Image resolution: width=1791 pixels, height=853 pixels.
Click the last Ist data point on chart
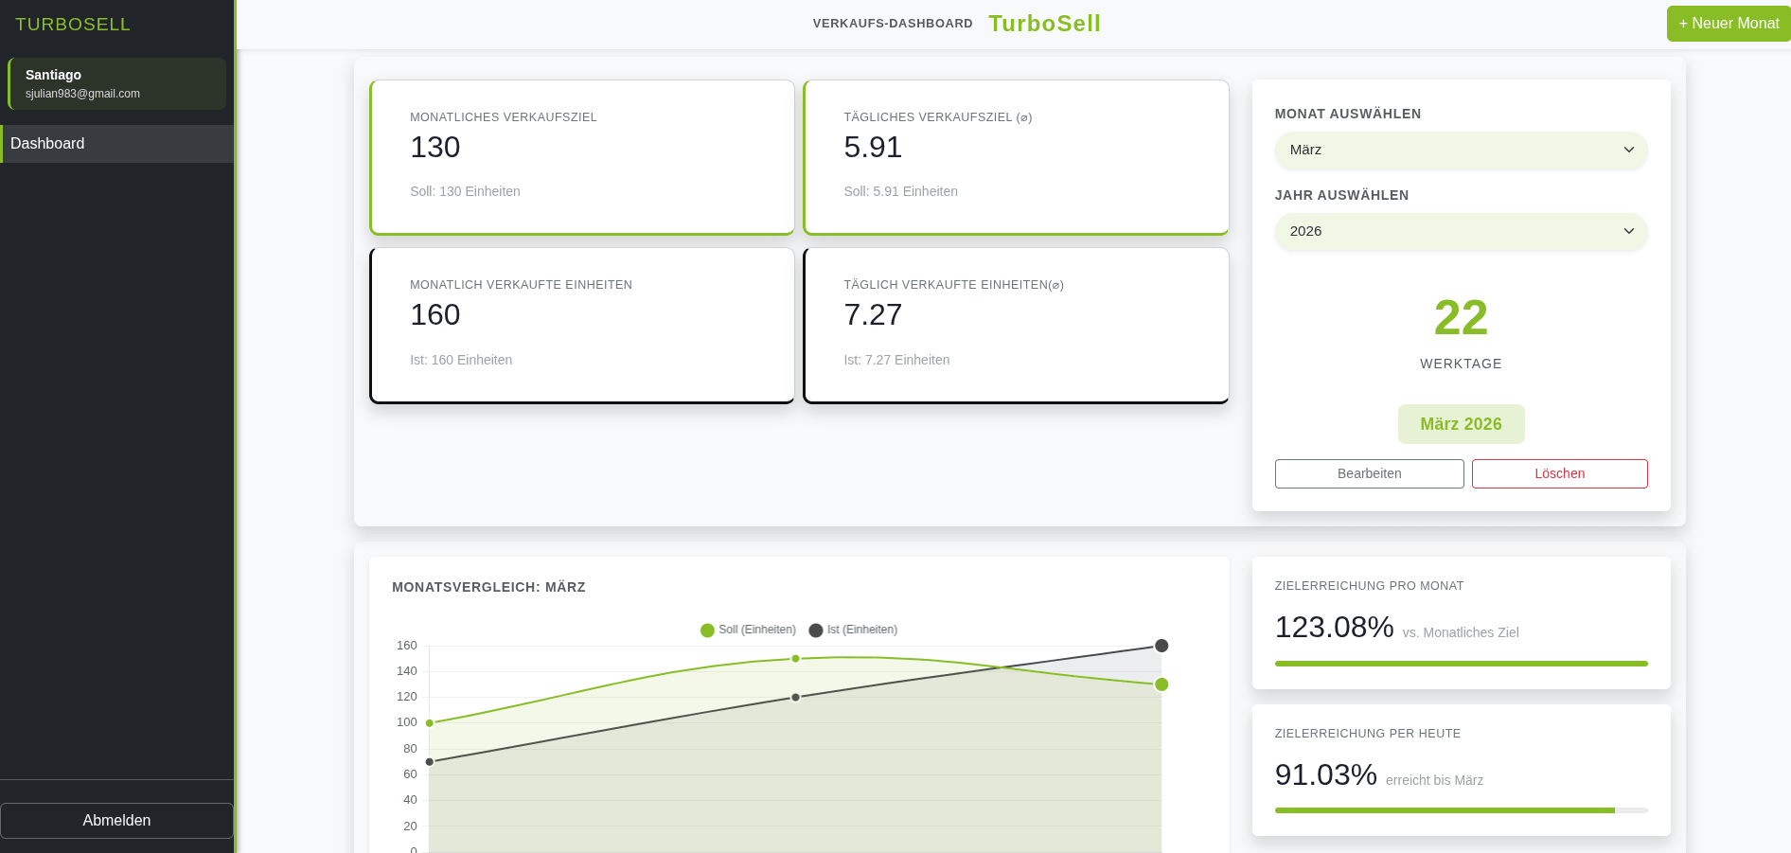(x=1161, y=646)
